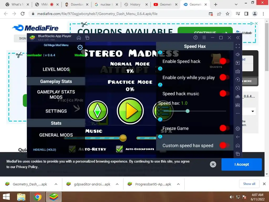Open the green diamond icon kit button
Screen dimensions: 269x202
(97, 111)
